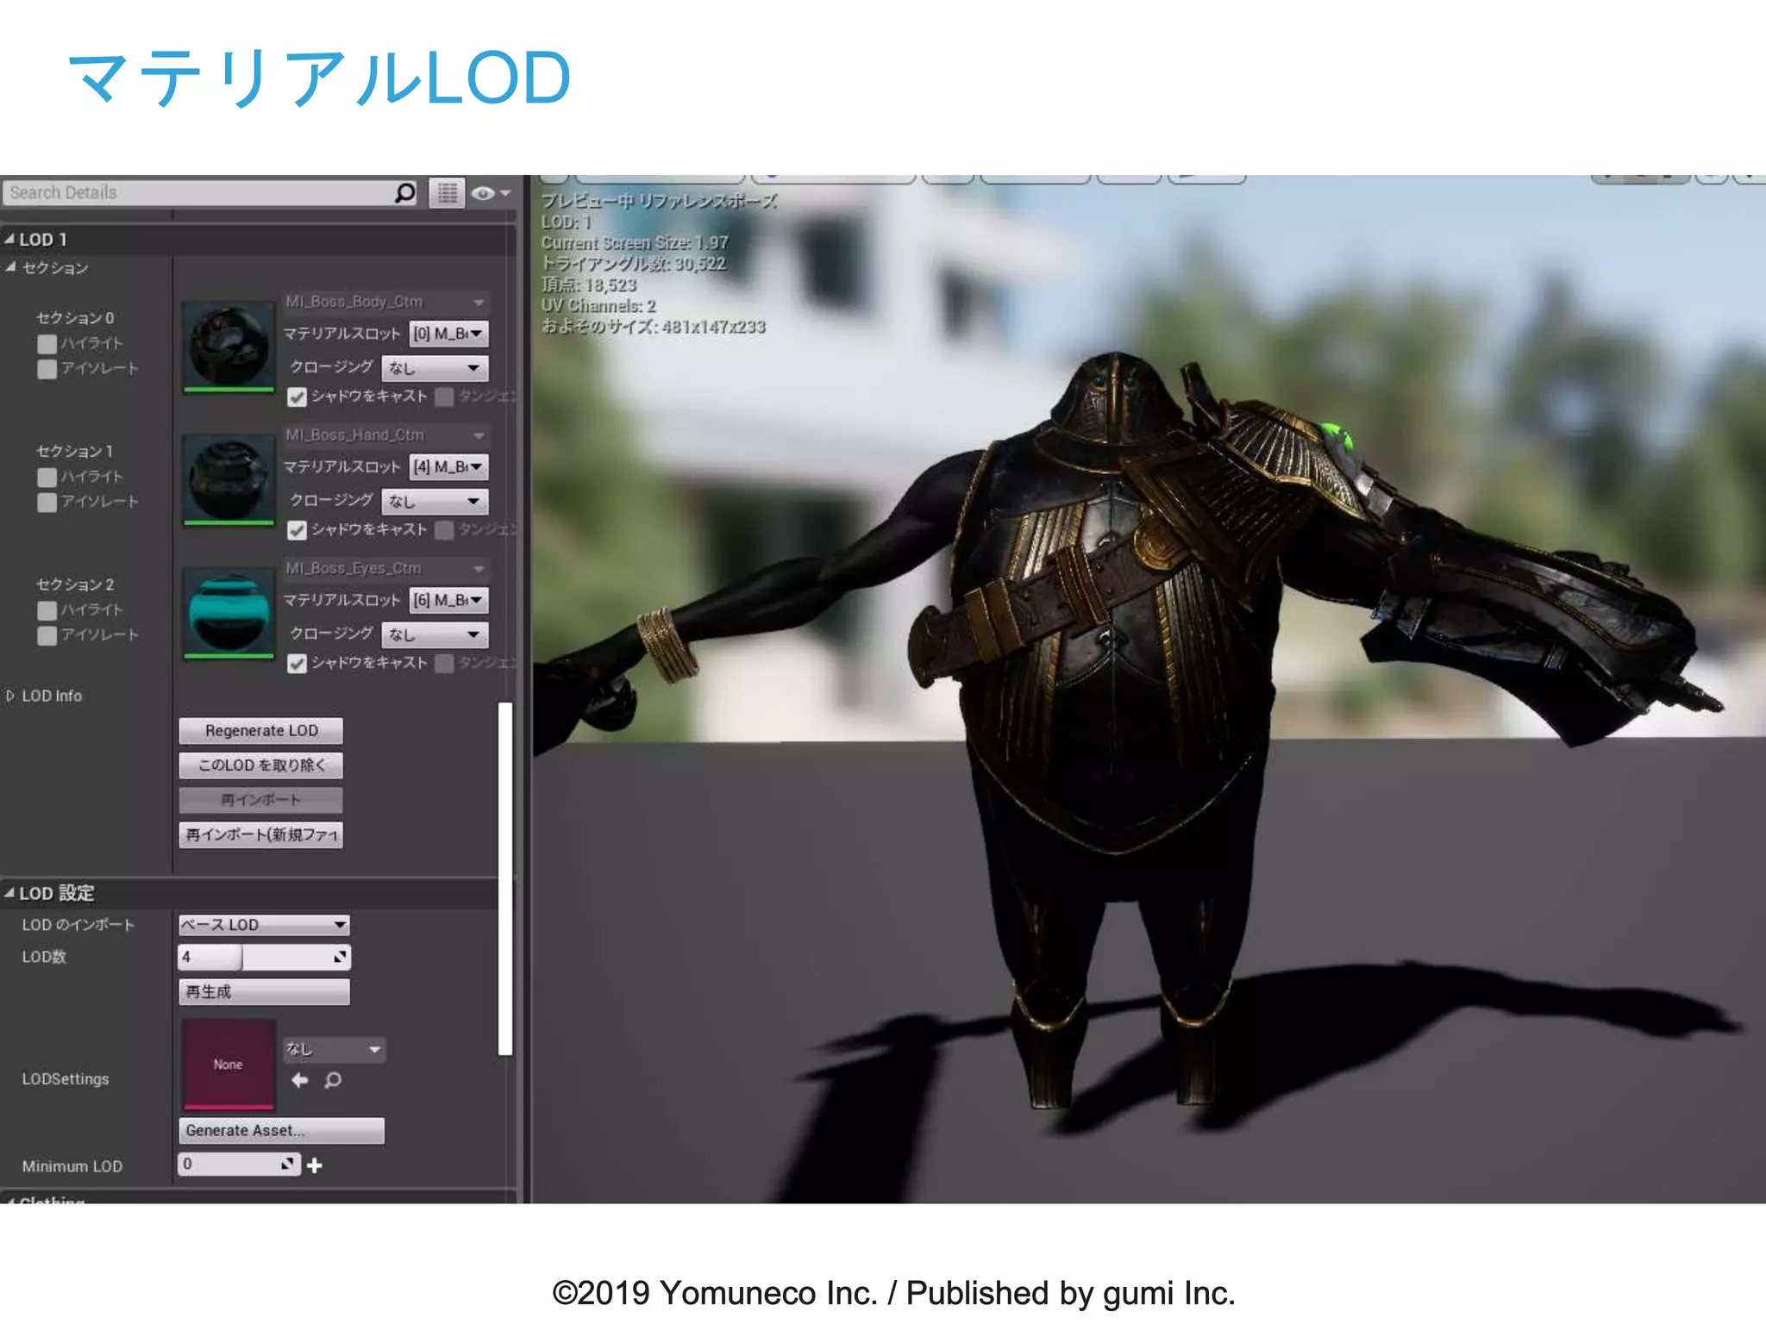The width and height of the screenshot is (1766, 1324).
Task: Open the LOD import Base LOD dropdown
Action: [x=264, y=924]
